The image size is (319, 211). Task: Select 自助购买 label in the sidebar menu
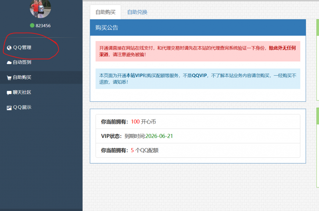tap(22, 77)
